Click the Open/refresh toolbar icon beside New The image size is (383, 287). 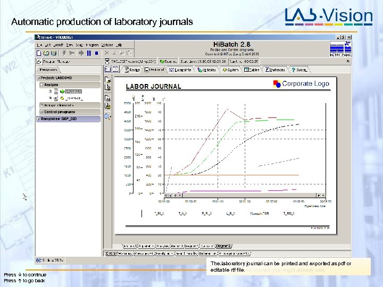pos(46,53)
